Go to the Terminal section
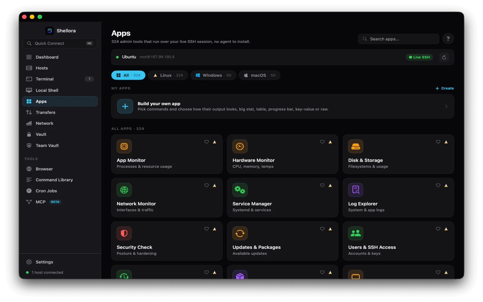Screen dimensions: 483x302 tap(60, 79)
